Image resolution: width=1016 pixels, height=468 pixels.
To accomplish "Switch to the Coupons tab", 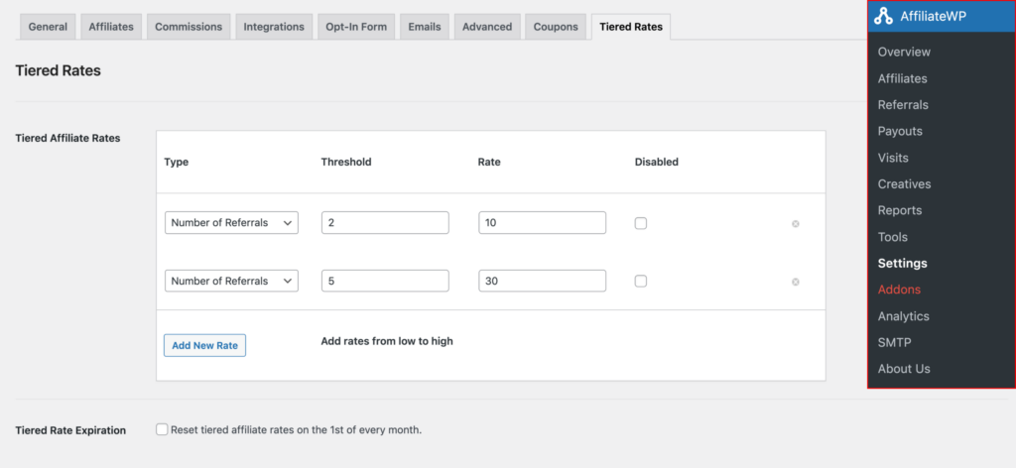I will 556,27.
